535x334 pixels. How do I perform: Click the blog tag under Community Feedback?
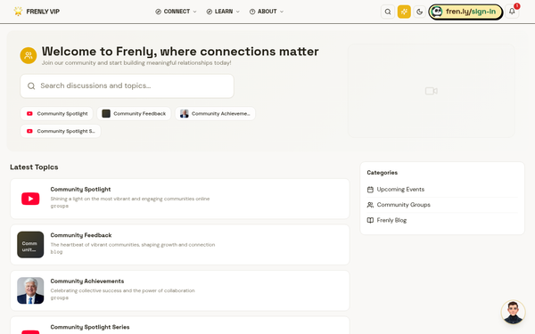pos(56,252)
